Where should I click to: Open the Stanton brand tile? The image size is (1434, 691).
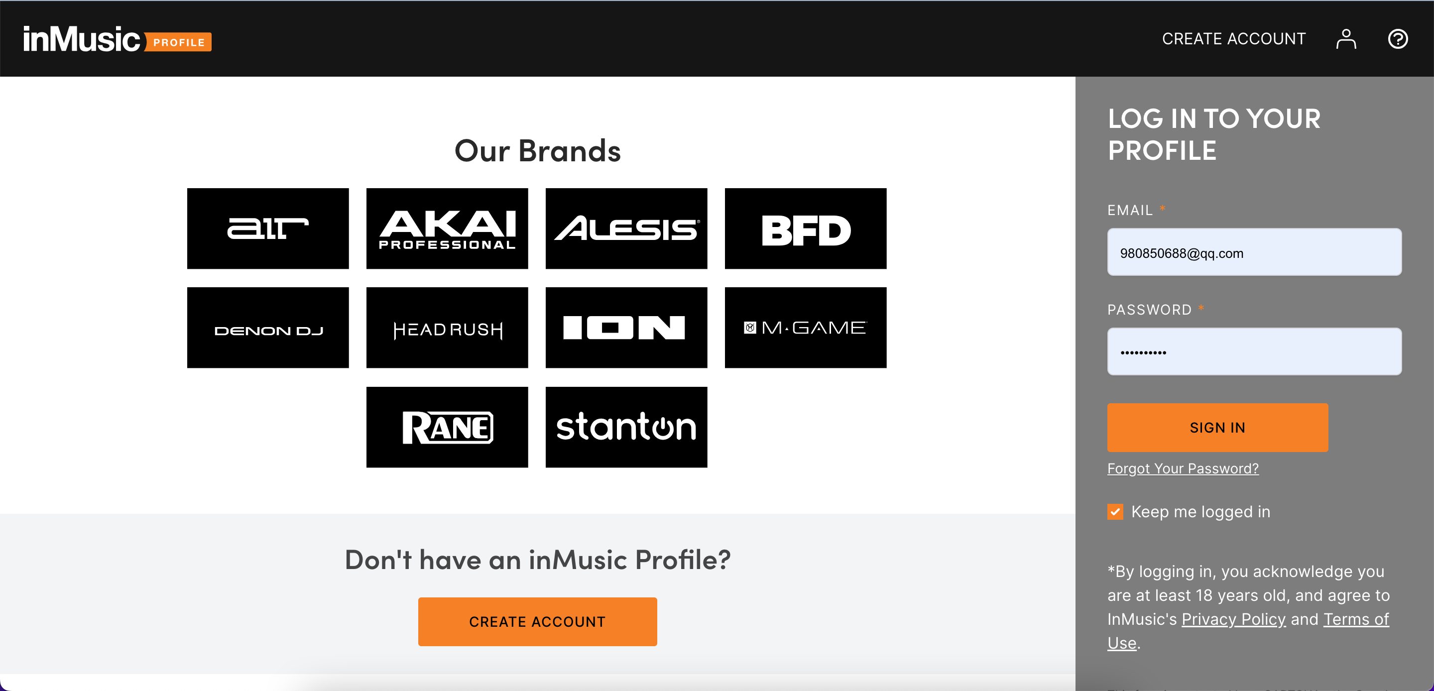point(626,427)
